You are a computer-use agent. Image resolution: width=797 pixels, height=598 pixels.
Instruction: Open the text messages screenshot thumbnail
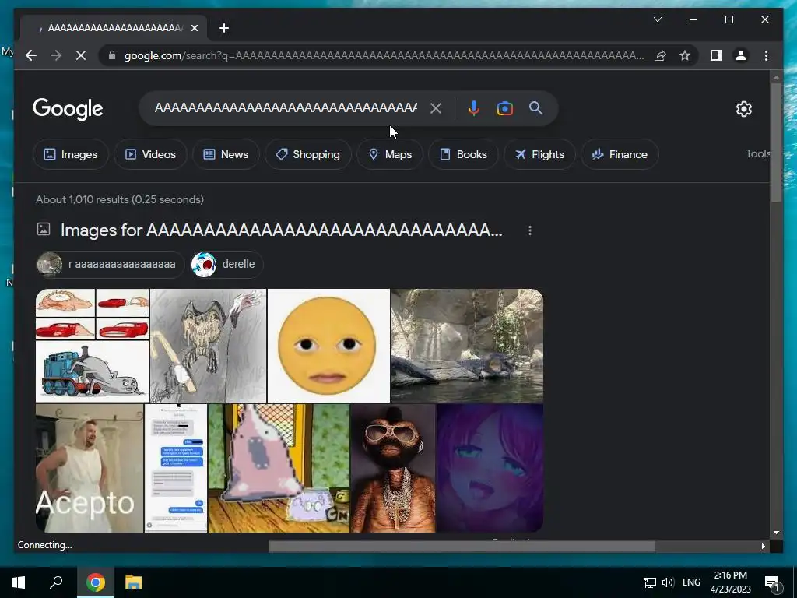176,468
